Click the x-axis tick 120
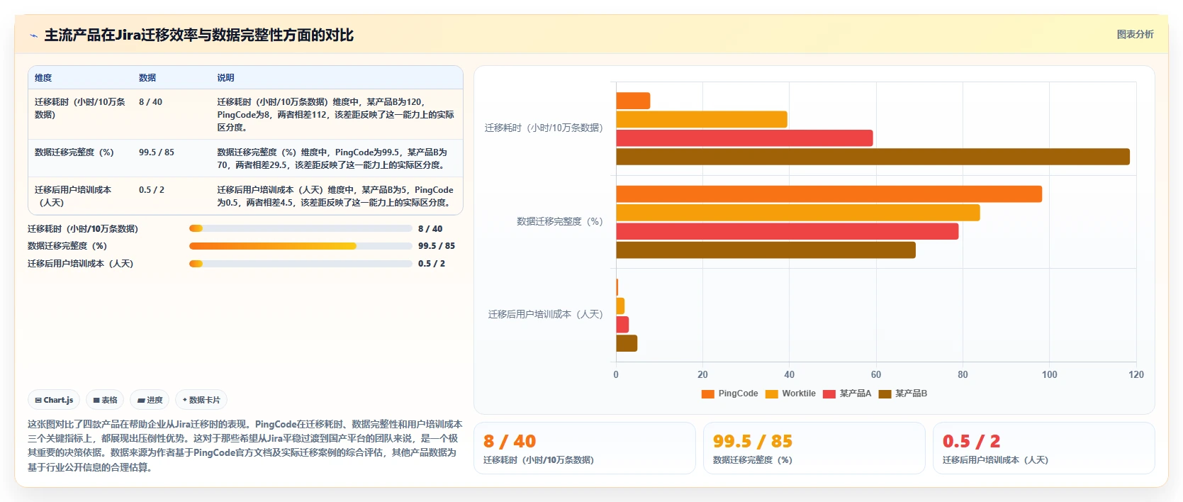The height and width of the screenshot is (502, 1183). [1136, 375]
